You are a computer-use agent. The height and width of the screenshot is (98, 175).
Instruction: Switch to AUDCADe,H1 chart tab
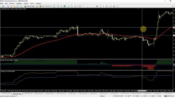(115, 93)
